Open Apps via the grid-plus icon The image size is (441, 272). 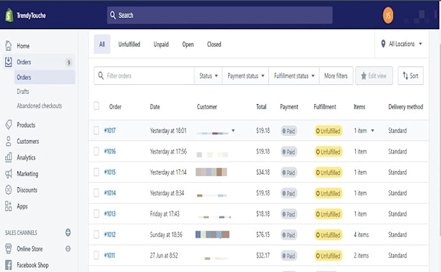point(8,206)
